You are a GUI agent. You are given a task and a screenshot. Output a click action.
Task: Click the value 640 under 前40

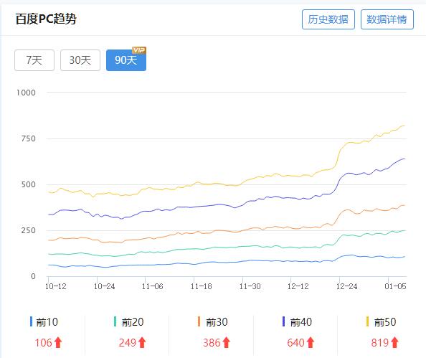pyautogui.click(x=296, y=343)
